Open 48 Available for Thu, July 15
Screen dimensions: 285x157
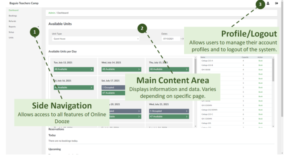[x=168, y=69]
